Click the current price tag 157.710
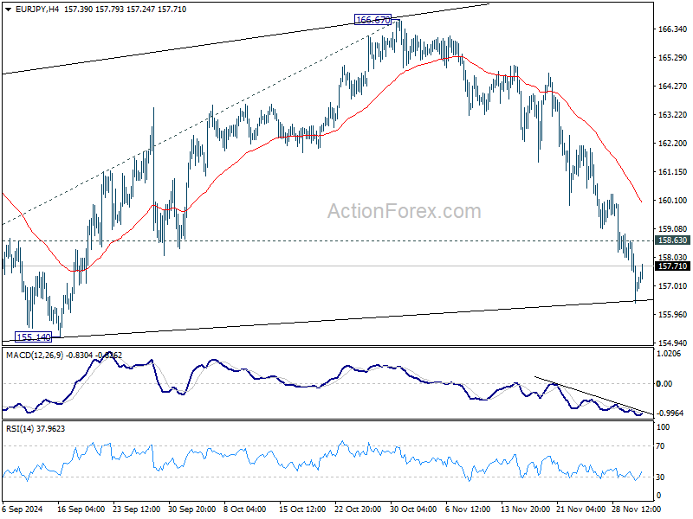Viewport: 693px width, 519px height. click(x=673, y=266)
